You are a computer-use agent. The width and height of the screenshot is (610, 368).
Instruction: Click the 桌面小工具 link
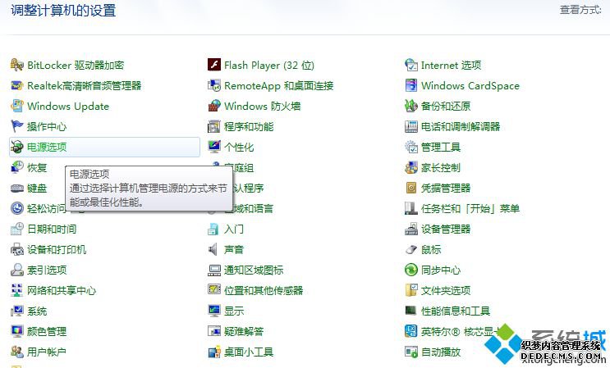coord(249,352)
